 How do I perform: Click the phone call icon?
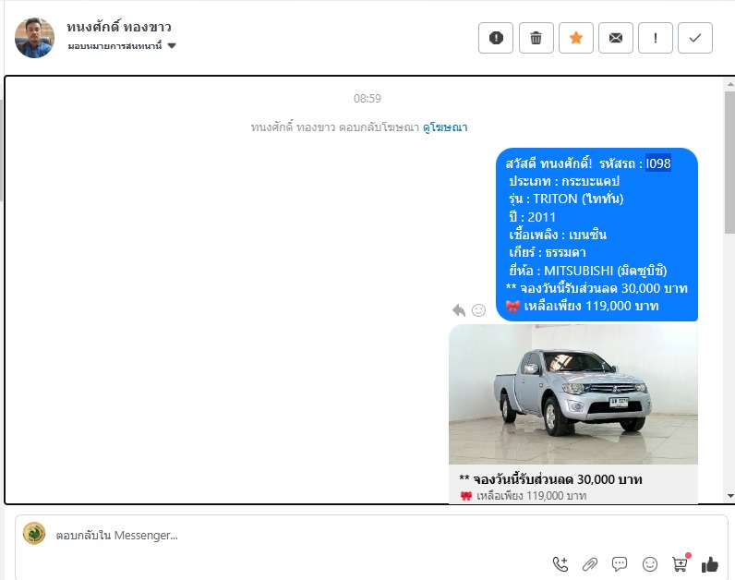coord(560,563)
